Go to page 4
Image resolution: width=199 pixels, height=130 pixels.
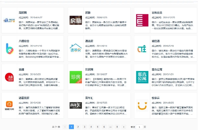[91, 127]
